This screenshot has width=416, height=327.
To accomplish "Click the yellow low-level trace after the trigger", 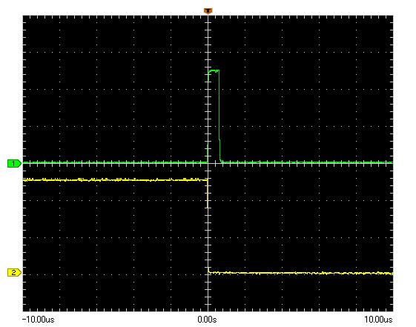I will (x=301, y=273).
